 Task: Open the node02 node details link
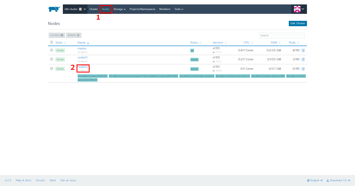click(83, 67)
